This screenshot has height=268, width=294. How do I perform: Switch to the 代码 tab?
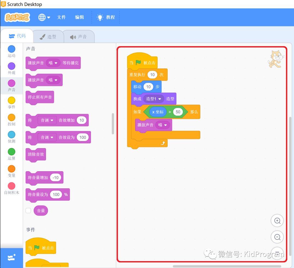[x=17, y=36]
